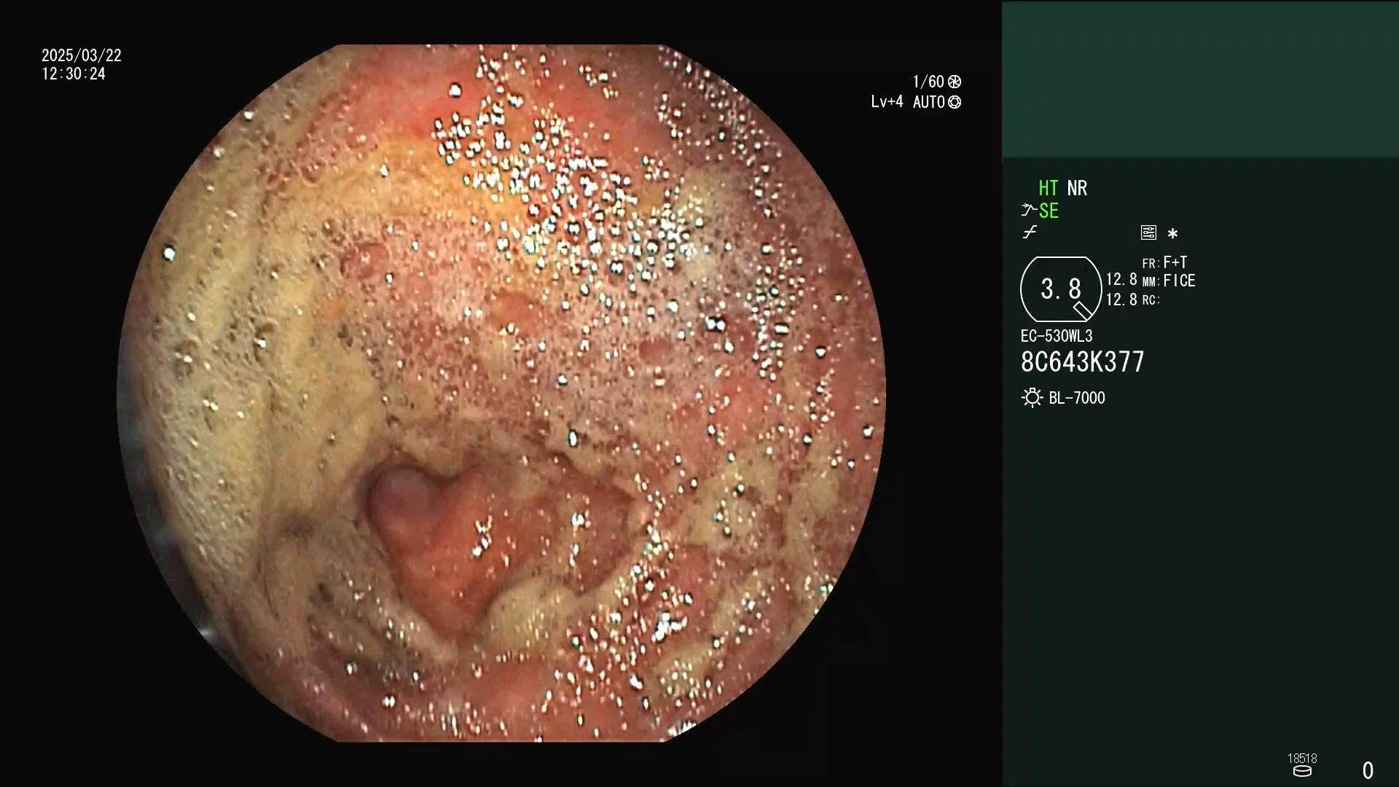This screenshot has width=1399, height=787.
Task: Click the upper 12.8 diameter value
Action: (x=1121, y=280)
